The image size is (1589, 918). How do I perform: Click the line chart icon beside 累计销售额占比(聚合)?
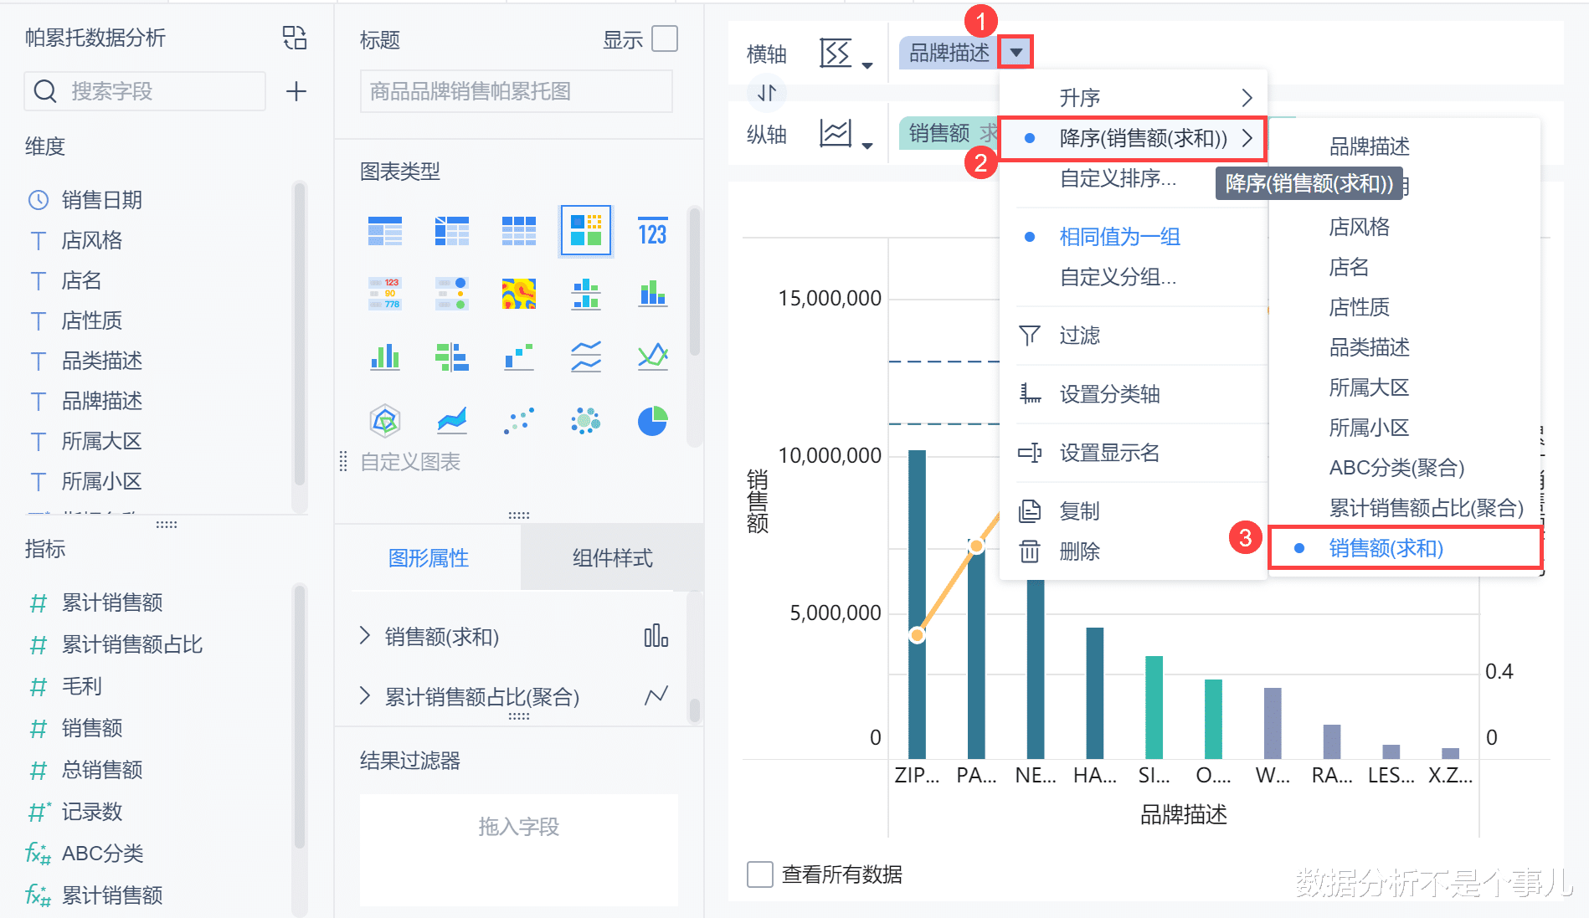(656, 695)
